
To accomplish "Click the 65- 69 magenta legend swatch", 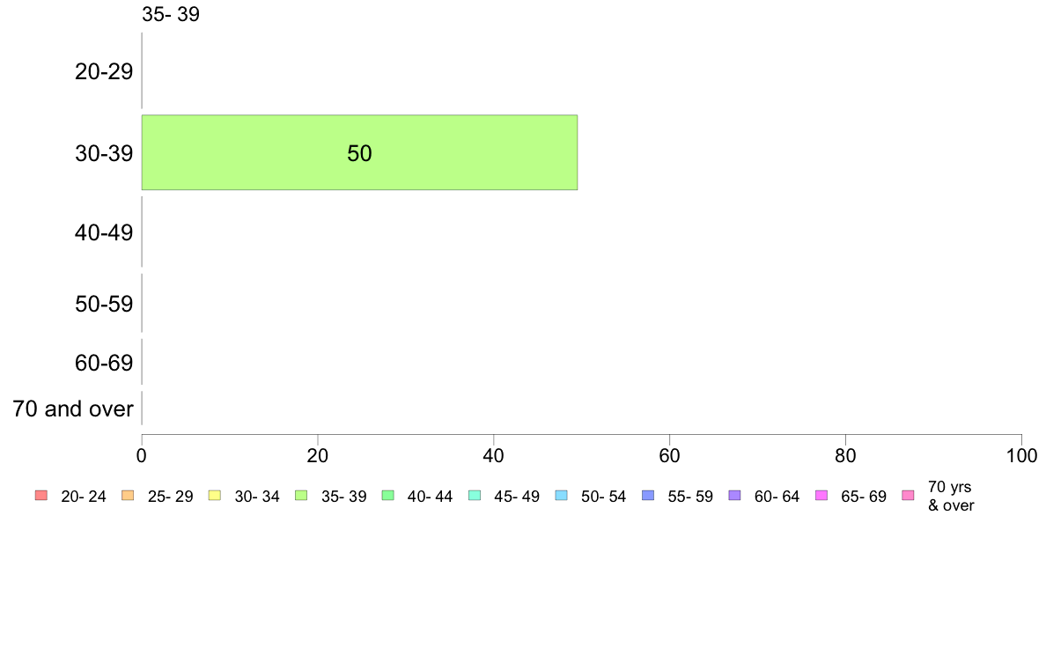I will (x=821, y=495).
